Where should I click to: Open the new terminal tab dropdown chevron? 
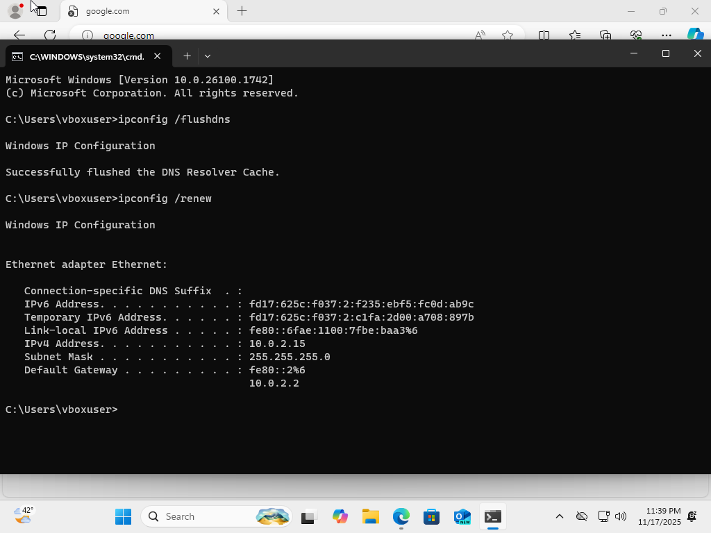(x=207, y=56)
